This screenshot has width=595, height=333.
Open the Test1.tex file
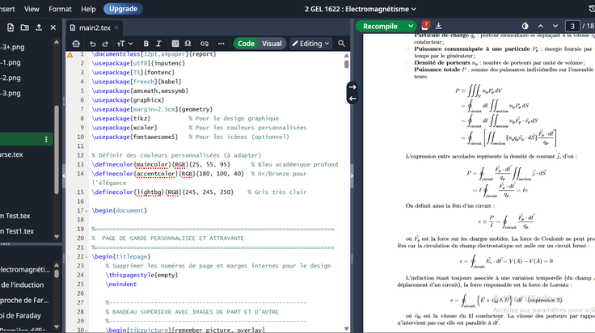[x=17, y=231]
